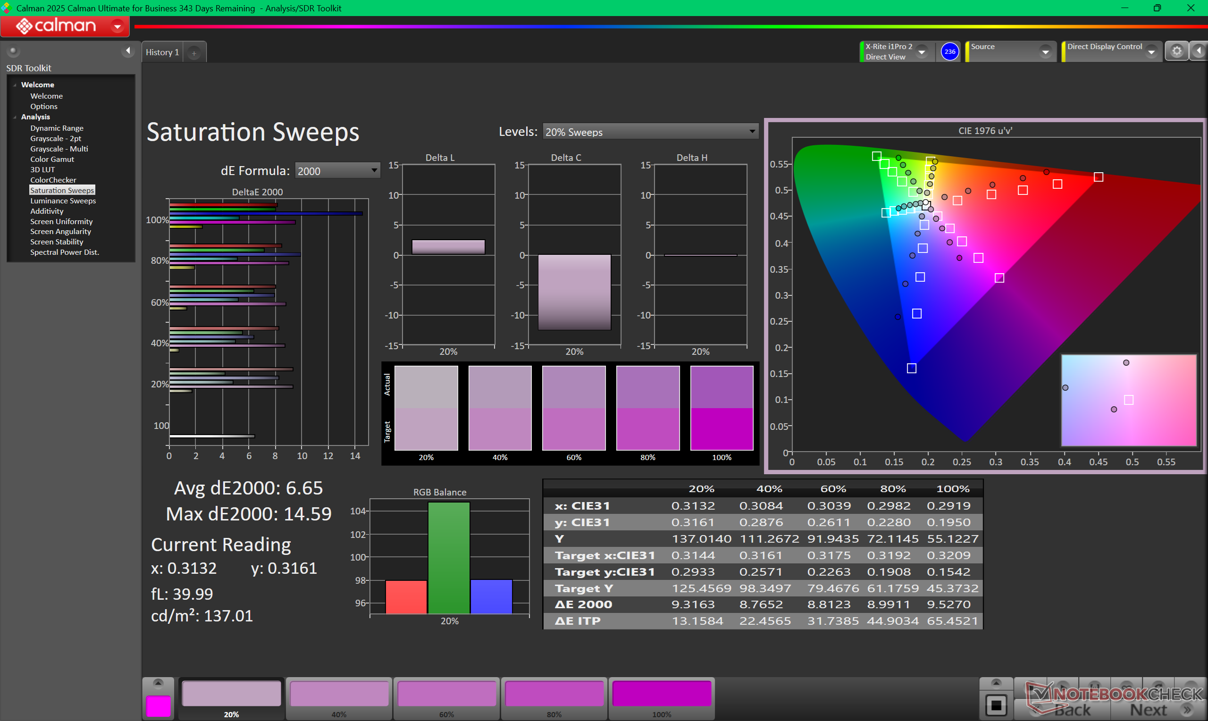Viewport: 1208px width, 721px height.
Task: Click the Calman logo menu arrow
Action: pos(117,26)
